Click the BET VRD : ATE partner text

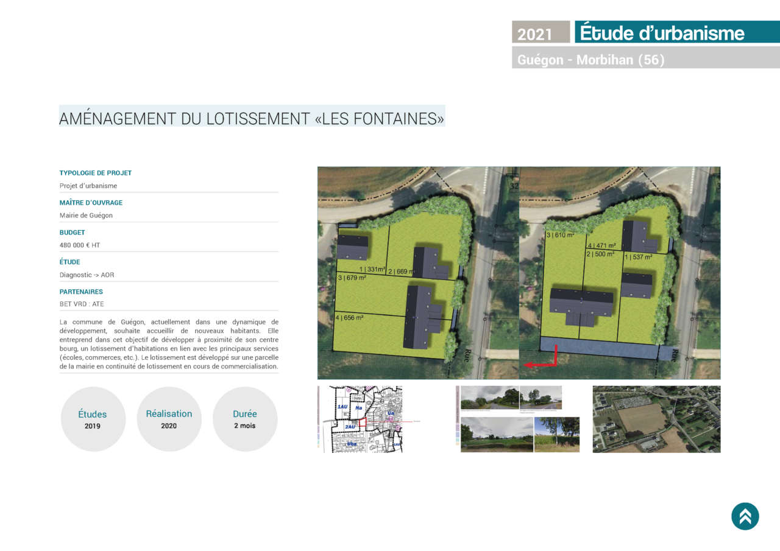pos(82,304)
